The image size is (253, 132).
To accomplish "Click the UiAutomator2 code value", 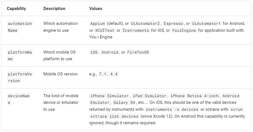I will click(145, 24).
